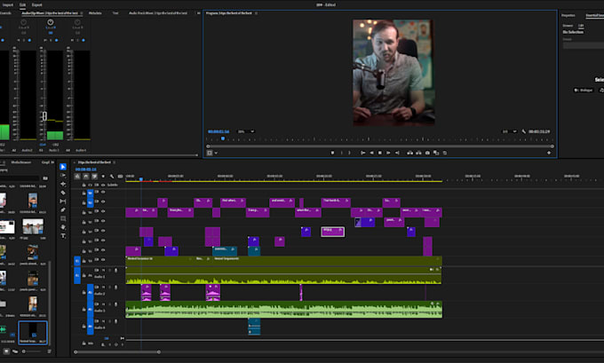The width and height of the screenshot is (604, 363).
Task: Go to In point in Program monitor
Action: click(363, 153)
